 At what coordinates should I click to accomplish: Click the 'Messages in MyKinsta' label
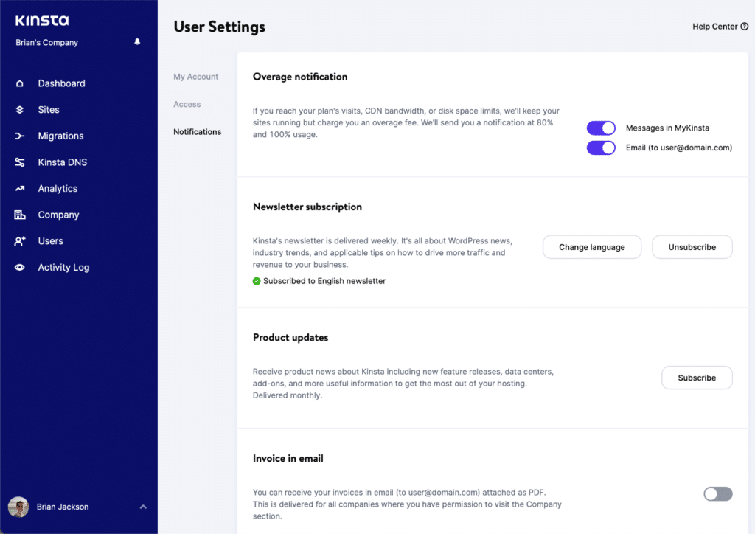(x=667, y=128)
